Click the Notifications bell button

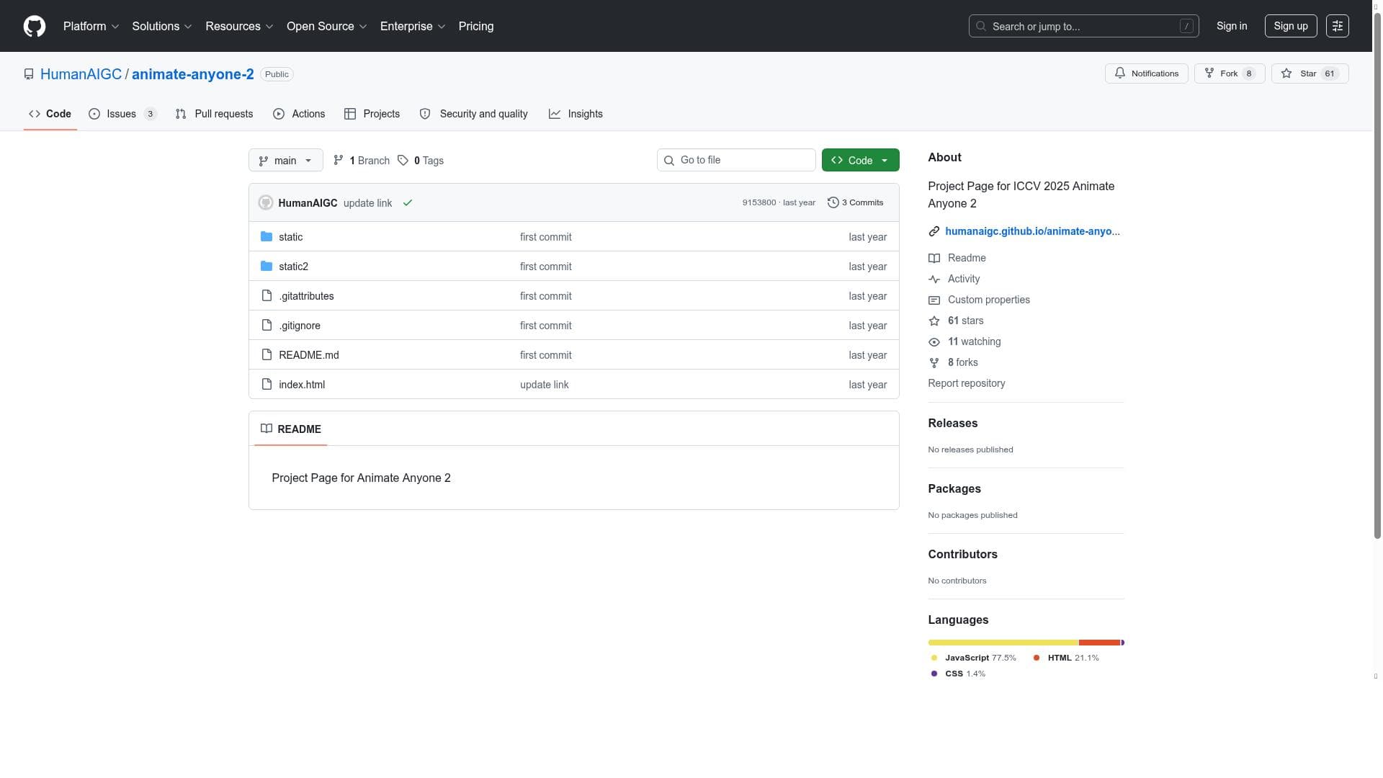pyautogui.click(x=1146, y=73)
